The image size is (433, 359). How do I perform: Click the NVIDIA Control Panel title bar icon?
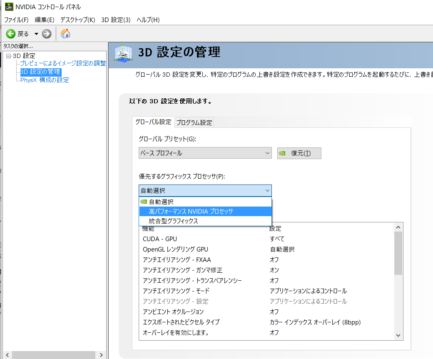pyautogui.click(x=8, y=7)
